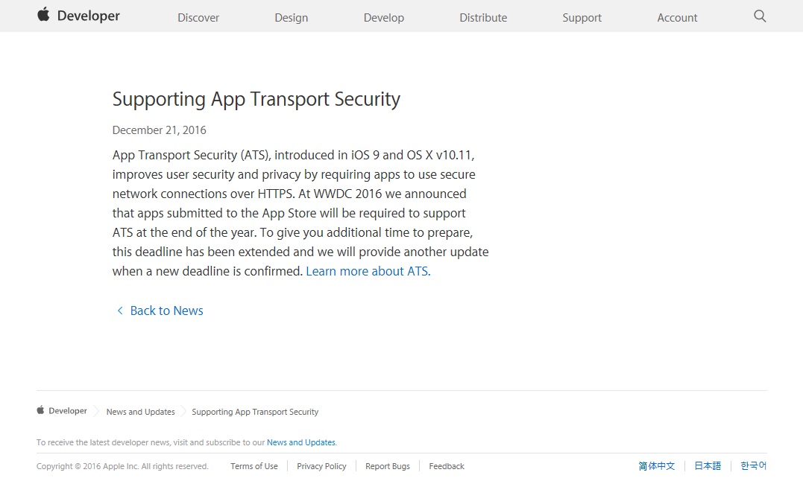The image size is (803, 484).
Task: Click the breadcrumb chevron after Developer
Action: [x=95, y=410]
